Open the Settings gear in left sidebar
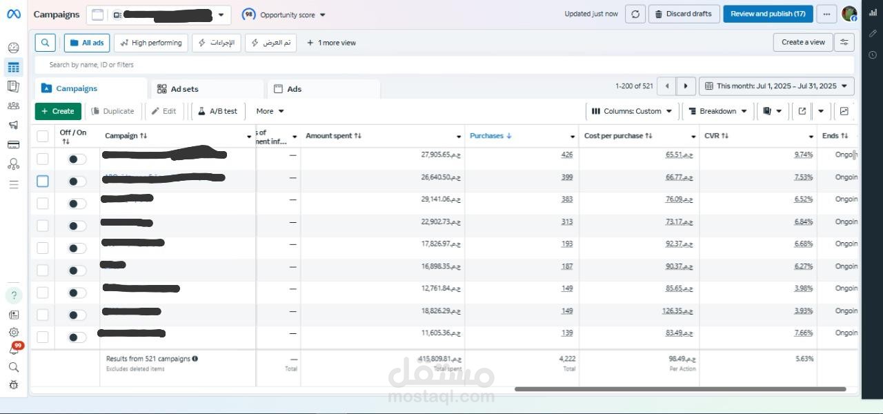The image size is (883, 414). (x=14, y=332)
